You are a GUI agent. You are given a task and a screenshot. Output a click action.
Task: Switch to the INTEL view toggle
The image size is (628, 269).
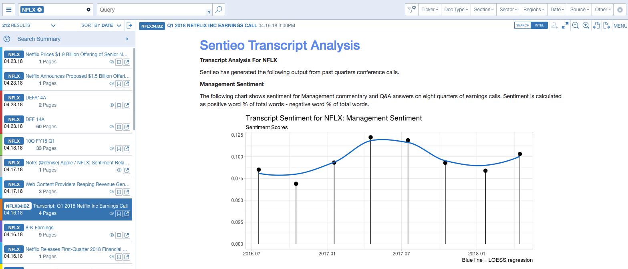(x=539, y=25)
